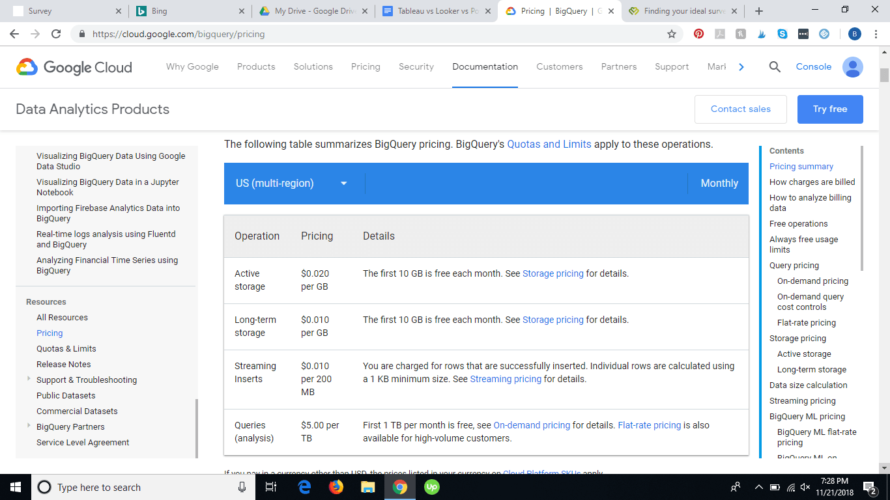Click the Google Cloud logo
The image size is (890, 500).
coord(74,67)
